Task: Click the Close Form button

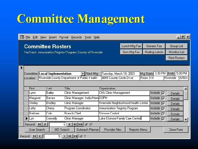Action: click(x=176, y=130)
